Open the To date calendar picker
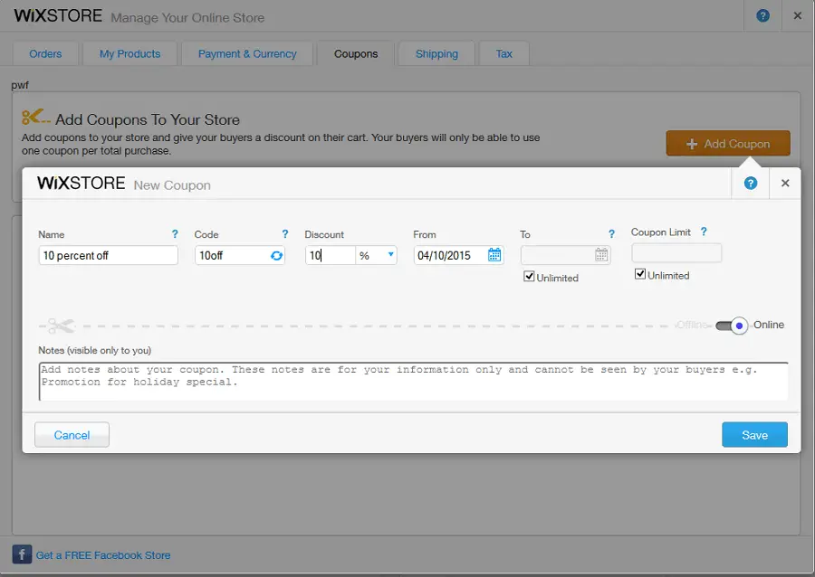The height and width of the screenshot is (577, 815). point(601,255)
